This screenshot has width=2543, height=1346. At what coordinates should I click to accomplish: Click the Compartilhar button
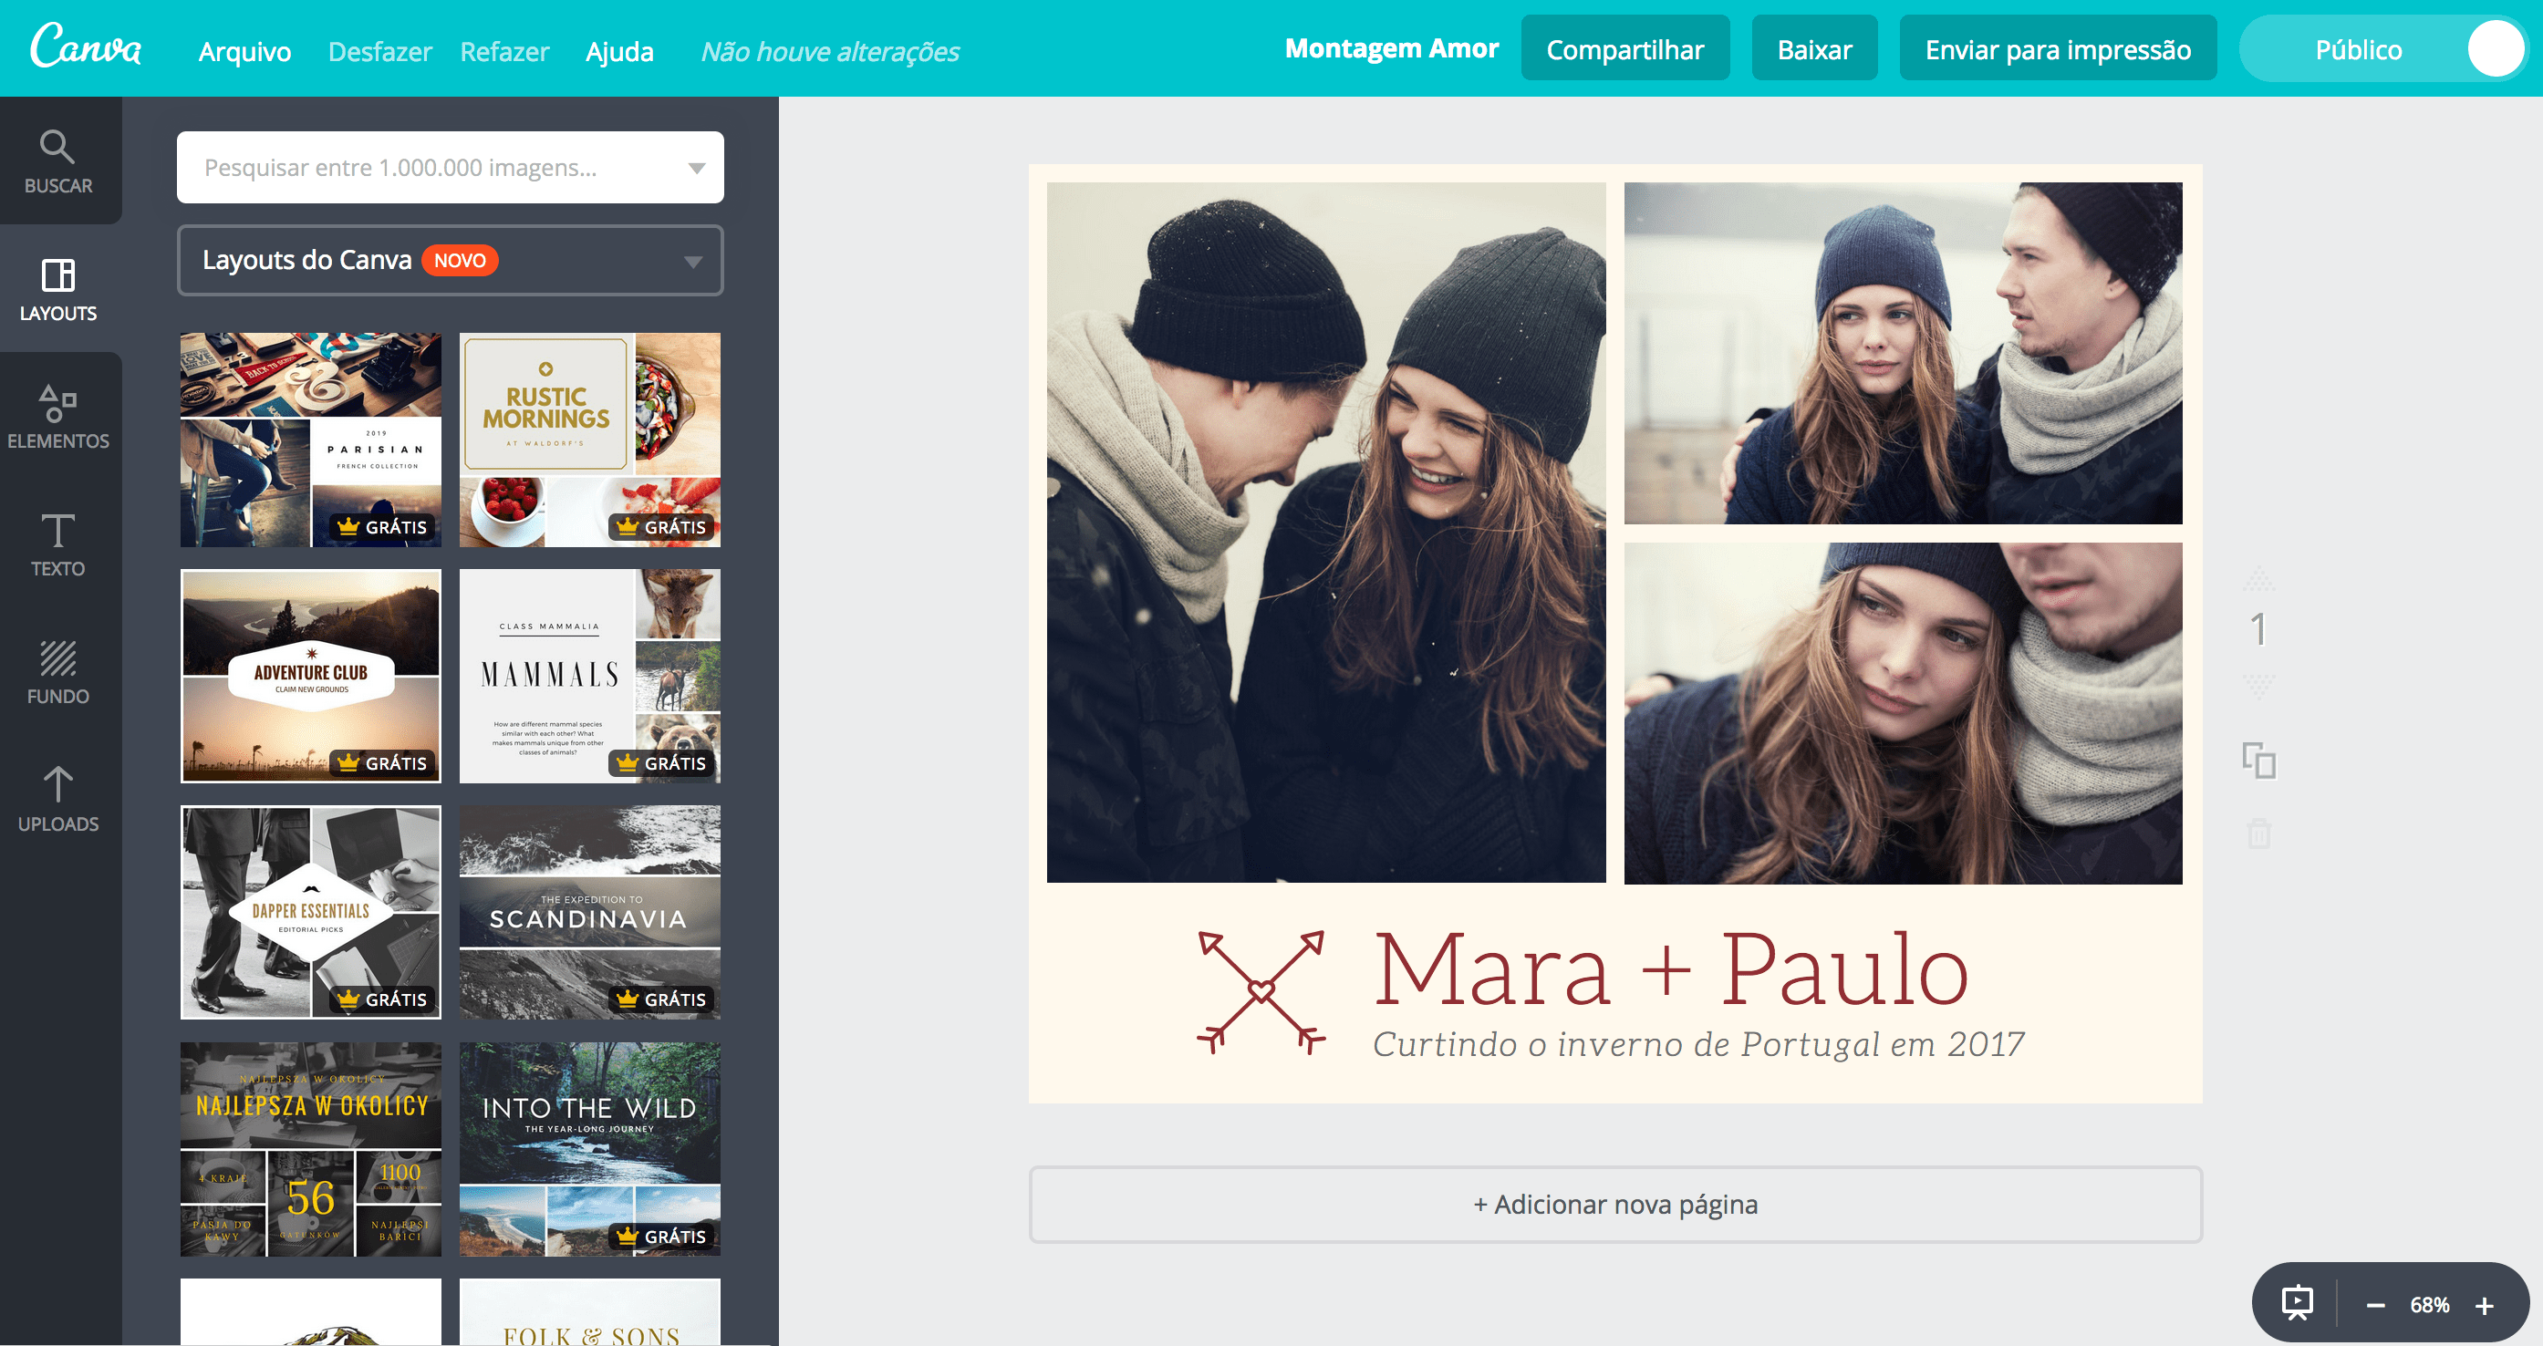tap(1624, 49)
